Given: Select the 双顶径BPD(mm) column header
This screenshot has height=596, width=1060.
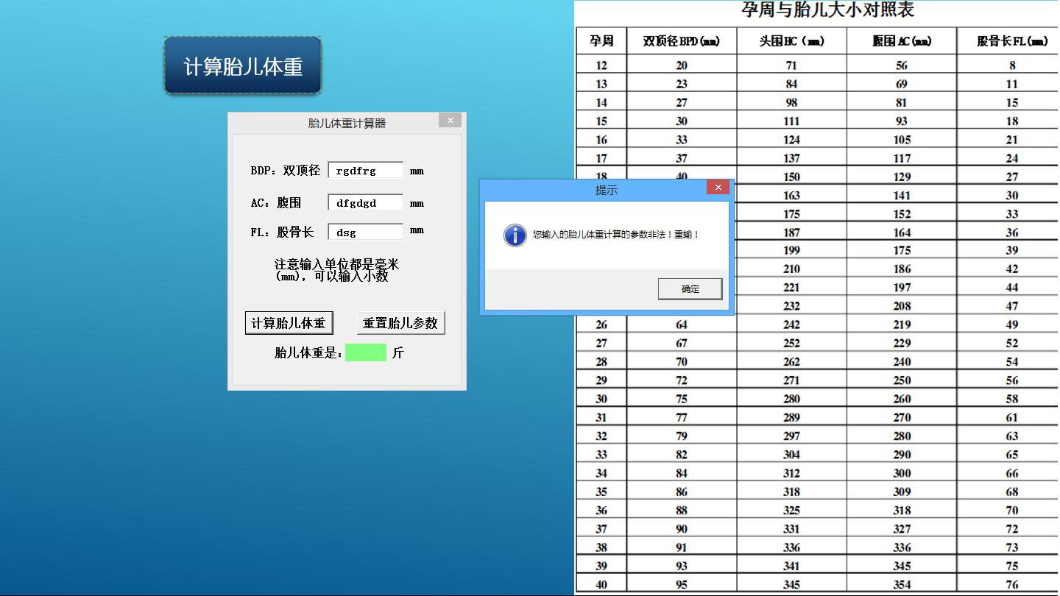Looking at the screenshot, I should (x=681, y=41).
